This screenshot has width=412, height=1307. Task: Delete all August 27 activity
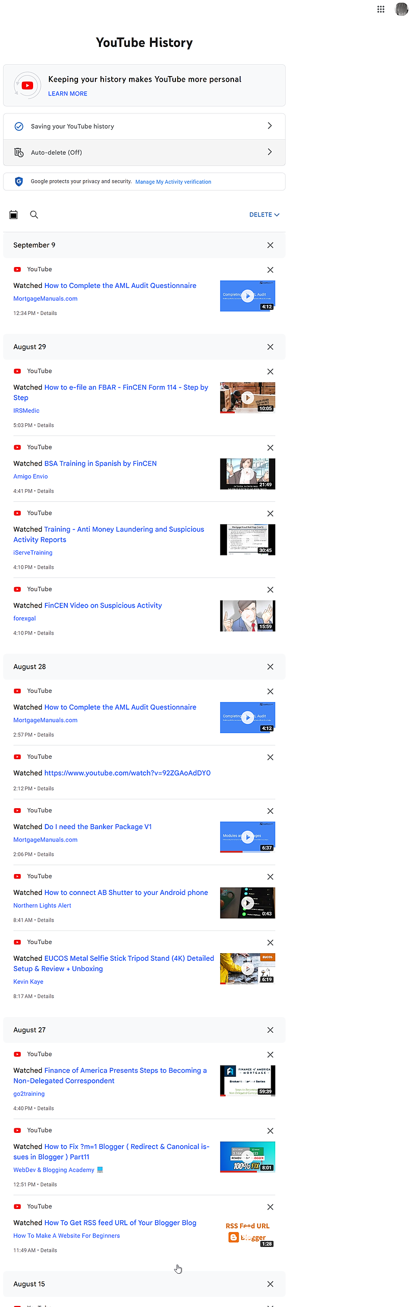coord(270,1030)
